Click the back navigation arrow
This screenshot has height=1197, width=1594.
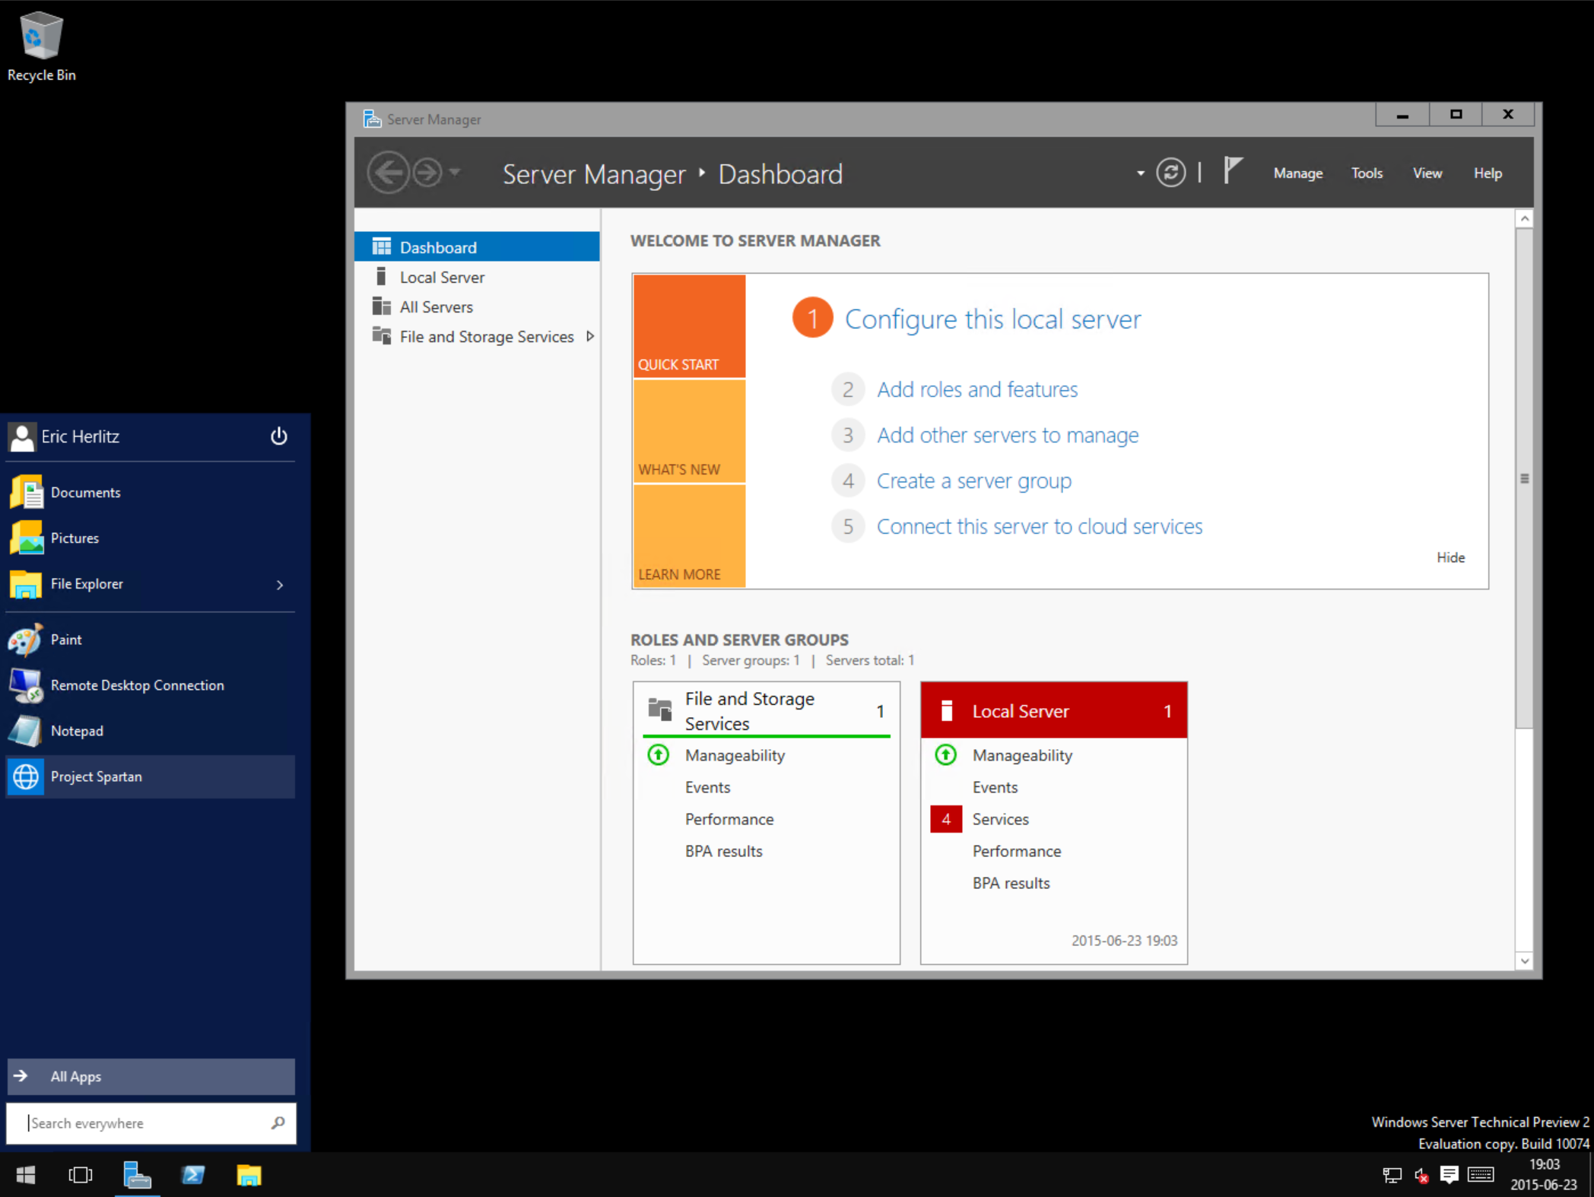point(389,173)
